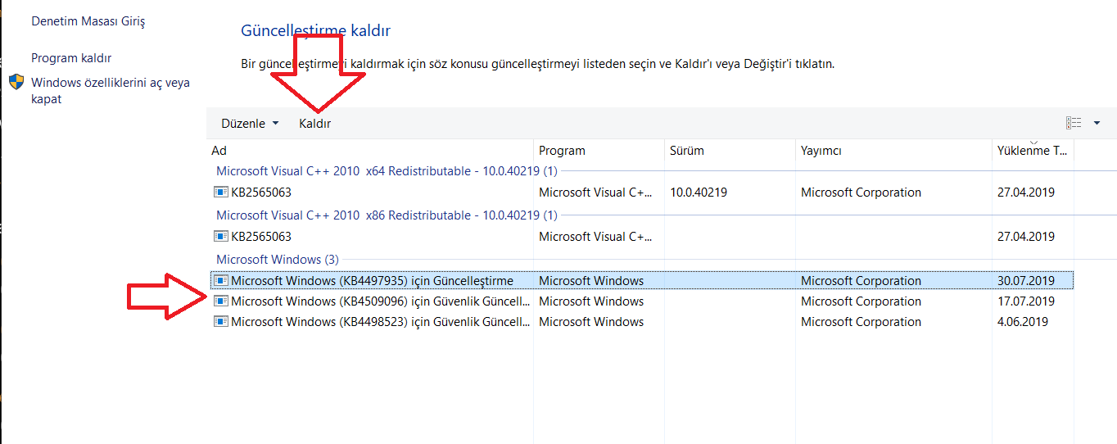Click the update icon of KB4498523
Image resolution: width=1117 pixels, height=444 pixels.
pyautogui.click(x=220, y=322)
